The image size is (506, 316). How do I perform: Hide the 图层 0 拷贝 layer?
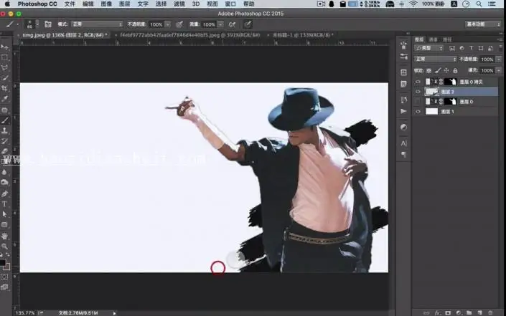tap(418, 82)
